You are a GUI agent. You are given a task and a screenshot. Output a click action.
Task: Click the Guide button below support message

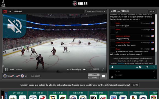pos(135,85)
